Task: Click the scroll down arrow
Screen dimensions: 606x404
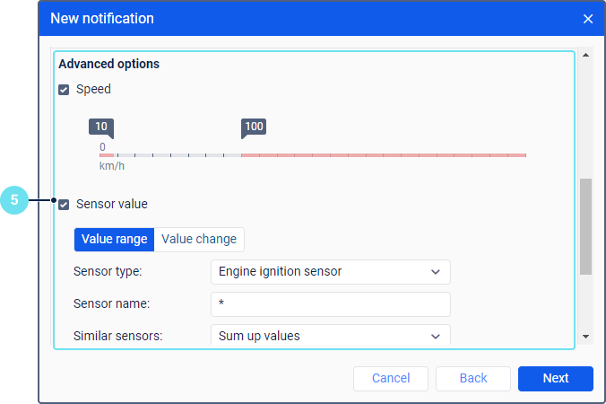Action: (x=586, y=337)
